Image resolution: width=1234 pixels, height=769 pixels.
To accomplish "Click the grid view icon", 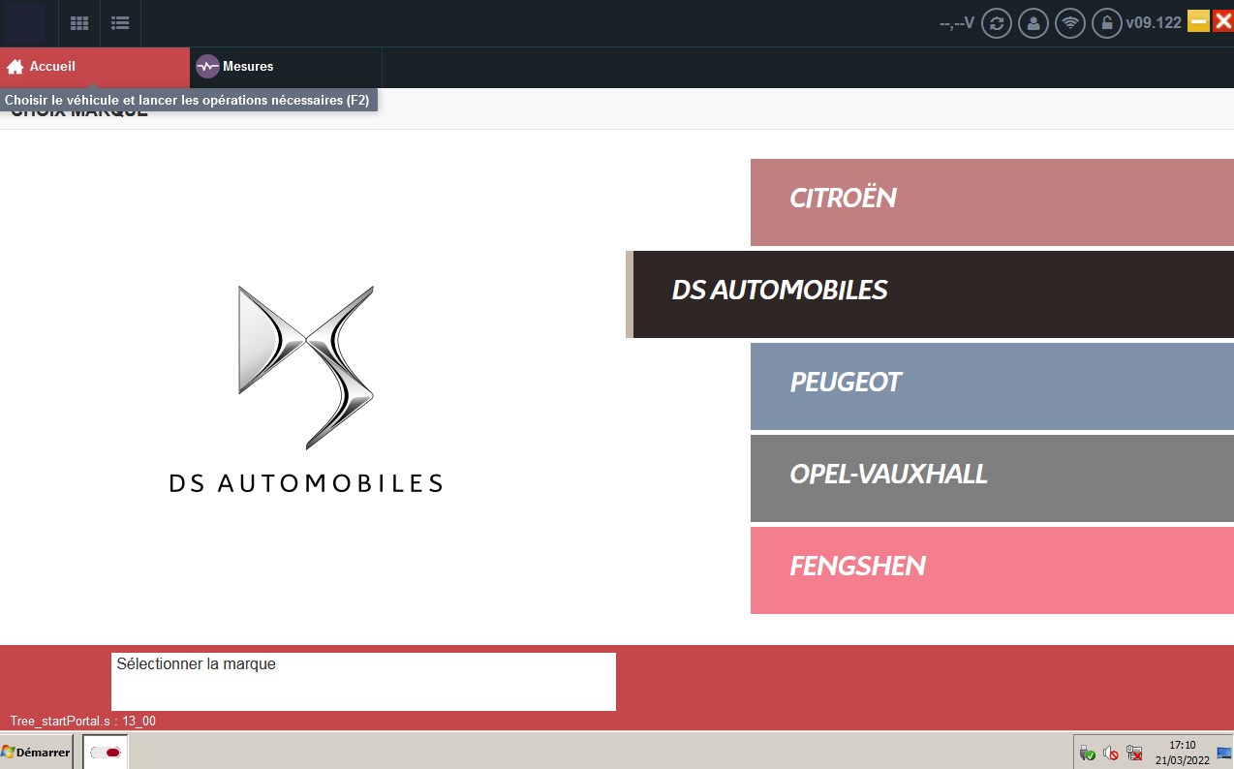I will coord(79,23).
